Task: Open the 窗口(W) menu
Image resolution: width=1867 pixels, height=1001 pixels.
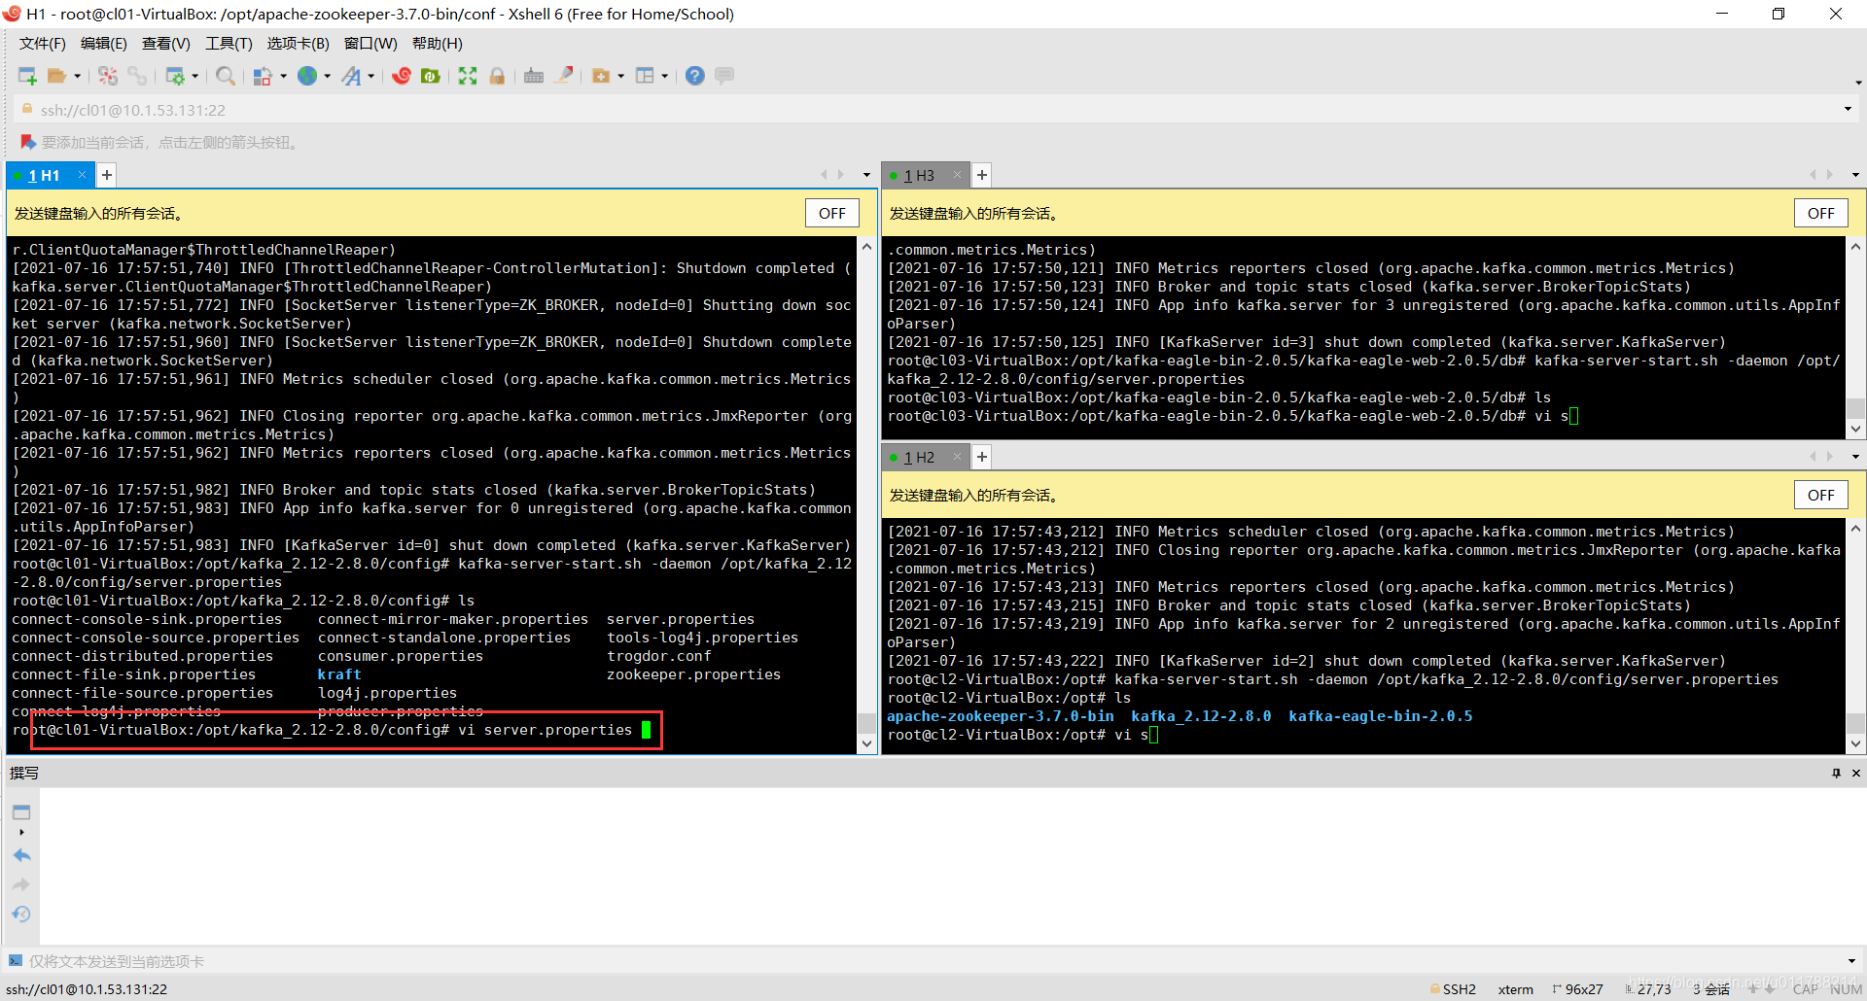Action: 370,44
